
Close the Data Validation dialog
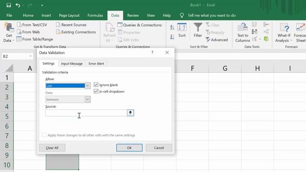pyautogui.click(x=167, y=53)
